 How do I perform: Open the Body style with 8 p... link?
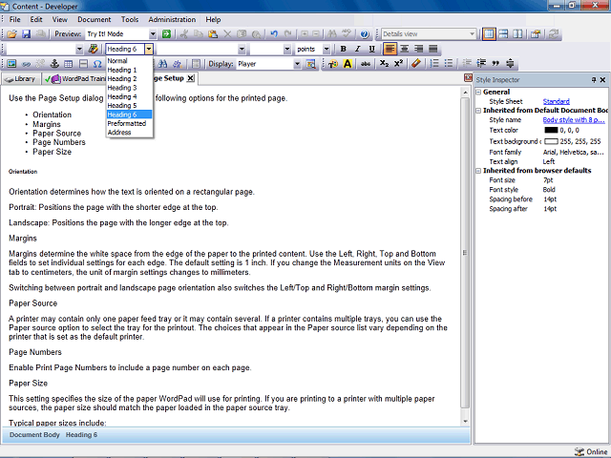coord(574,120)
